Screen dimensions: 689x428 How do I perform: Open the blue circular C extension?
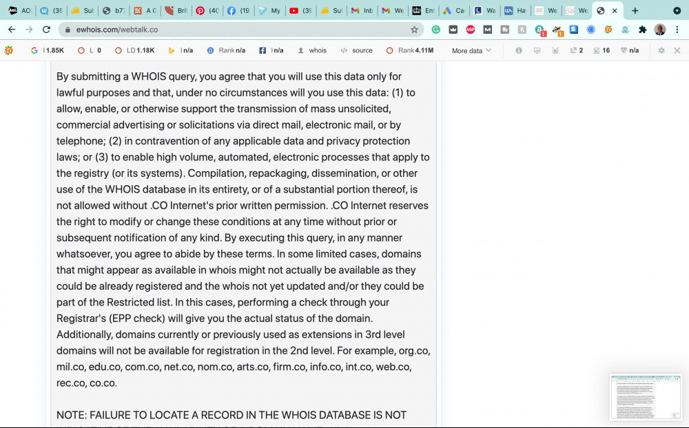coord(591,30)
